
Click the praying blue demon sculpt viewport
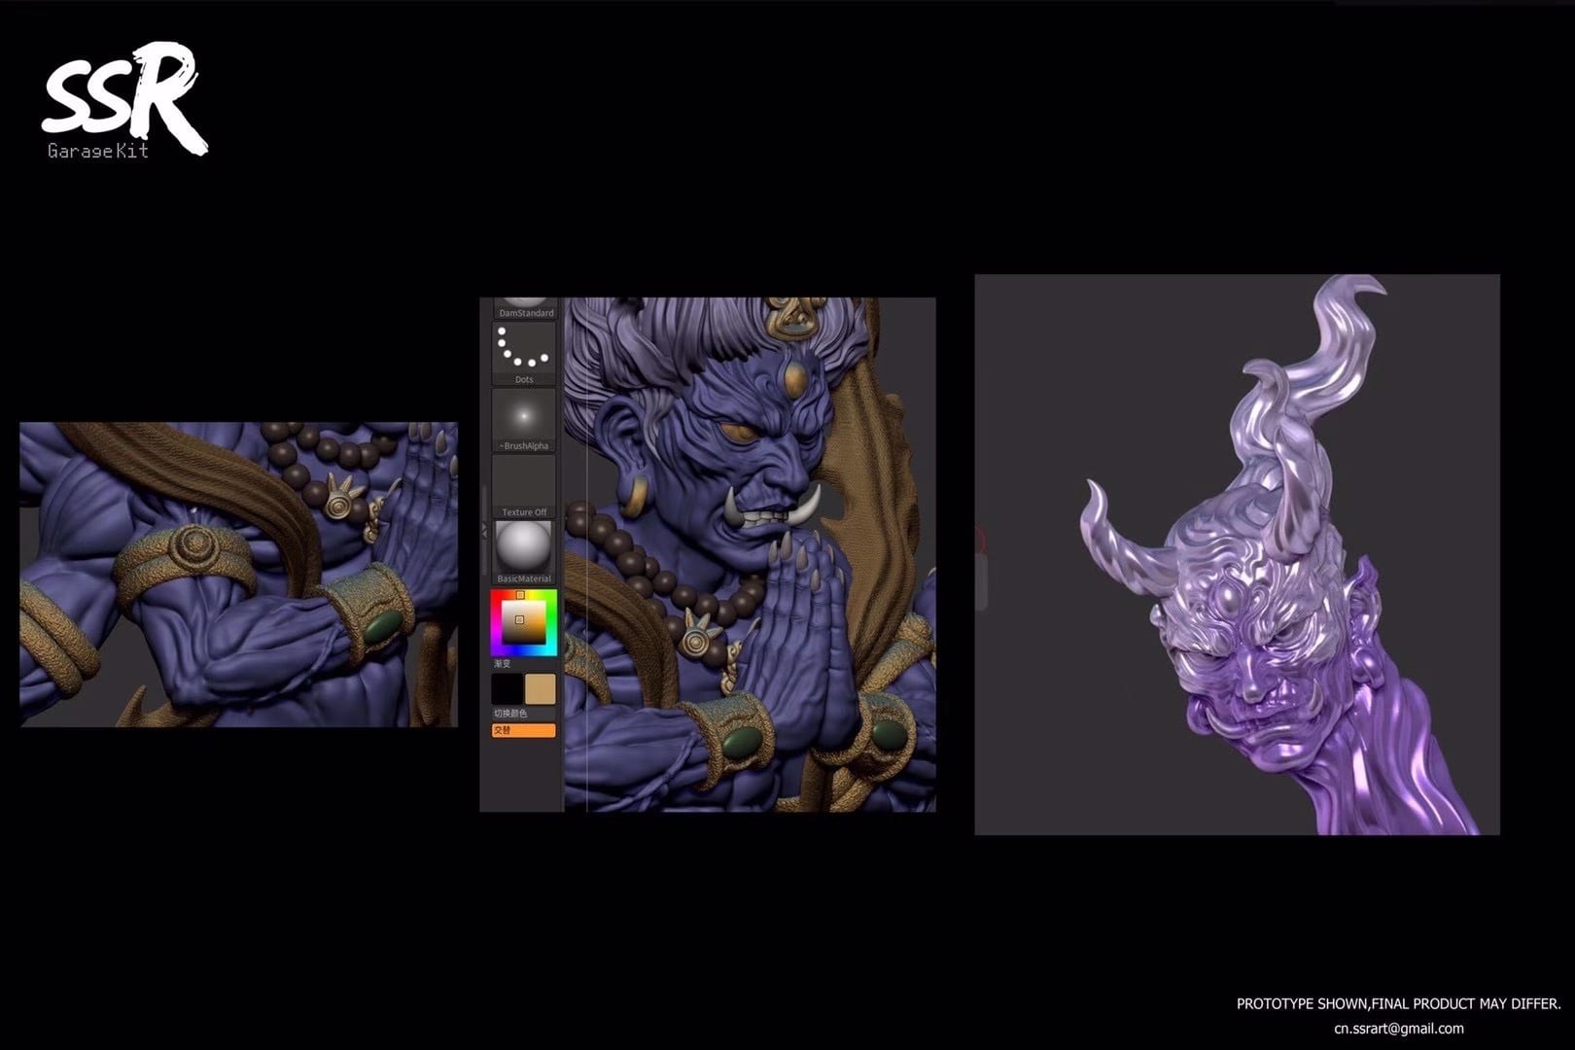click(749, 554)
